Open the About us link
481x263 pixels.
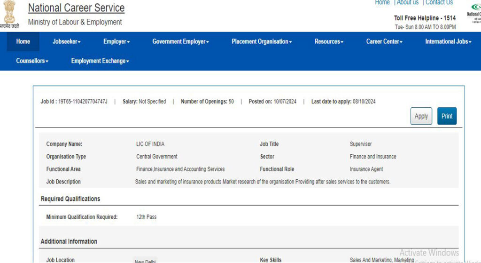click(x=407, y=2)
